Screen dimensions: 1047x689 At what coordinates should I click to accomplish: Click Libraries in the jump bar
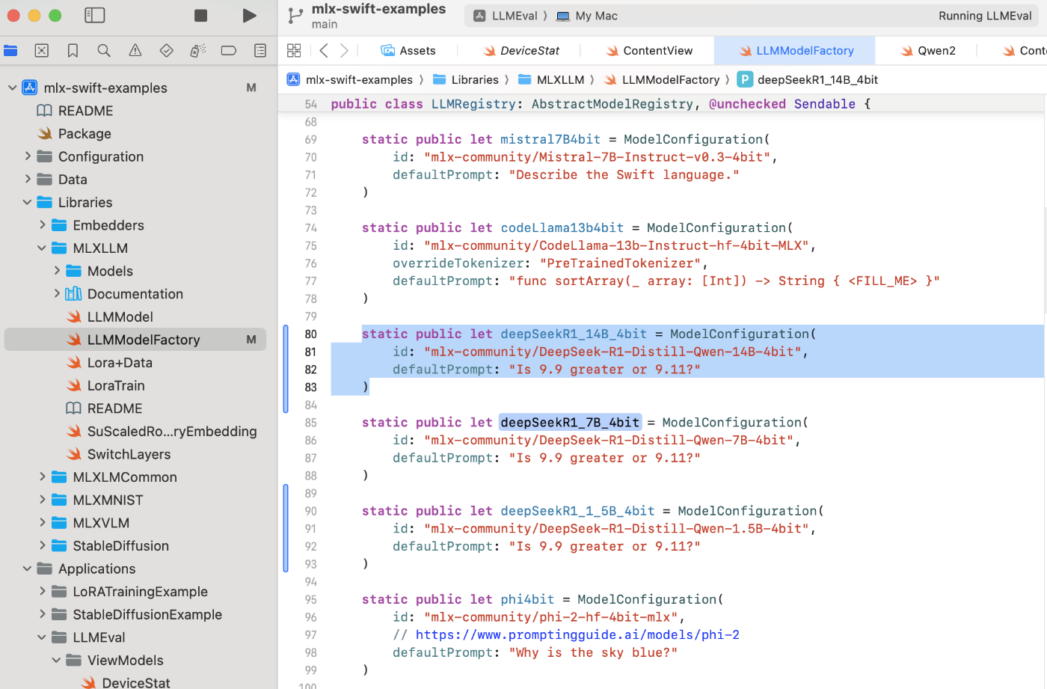[465, 79]
